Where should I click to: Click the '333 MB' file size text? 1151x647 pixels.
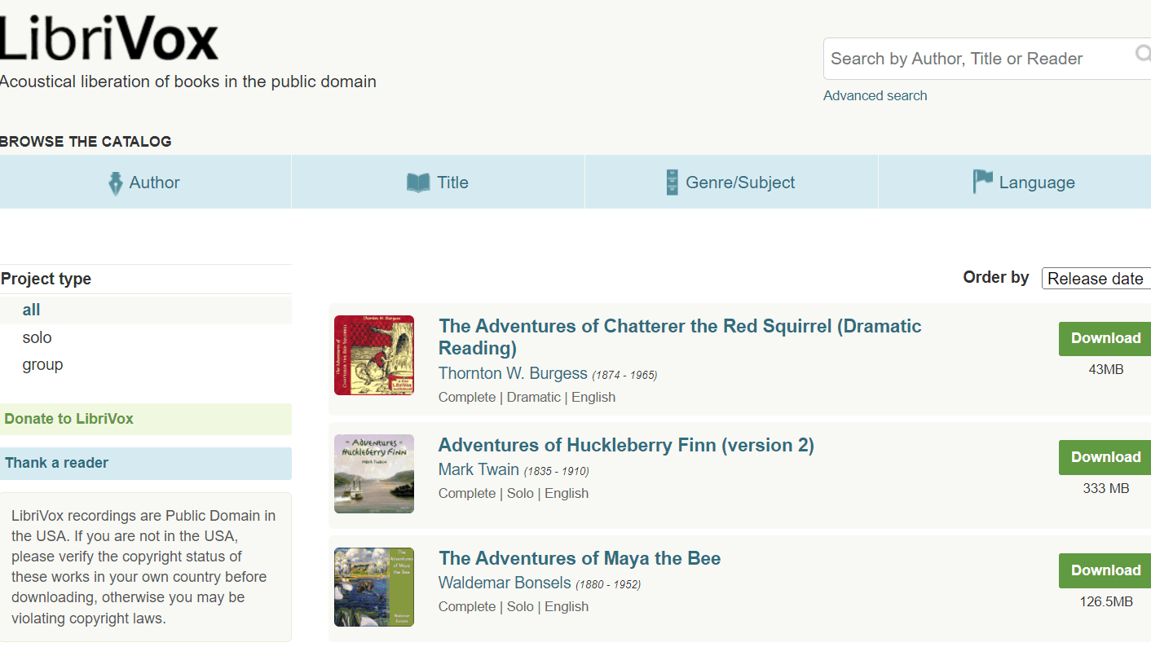point(1106,488)
